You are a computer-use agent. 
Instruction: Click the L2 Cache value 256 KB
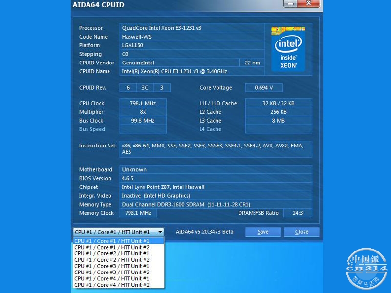[279, 112]
